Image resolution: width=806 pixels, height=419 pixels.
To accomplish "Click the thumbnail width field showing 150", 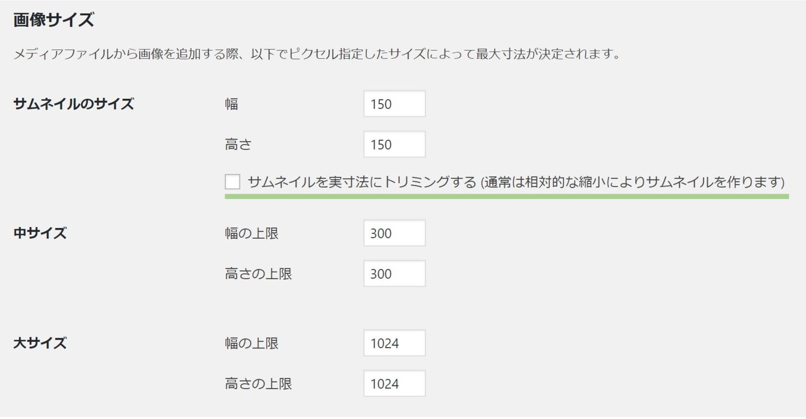I will coord(394,104).
